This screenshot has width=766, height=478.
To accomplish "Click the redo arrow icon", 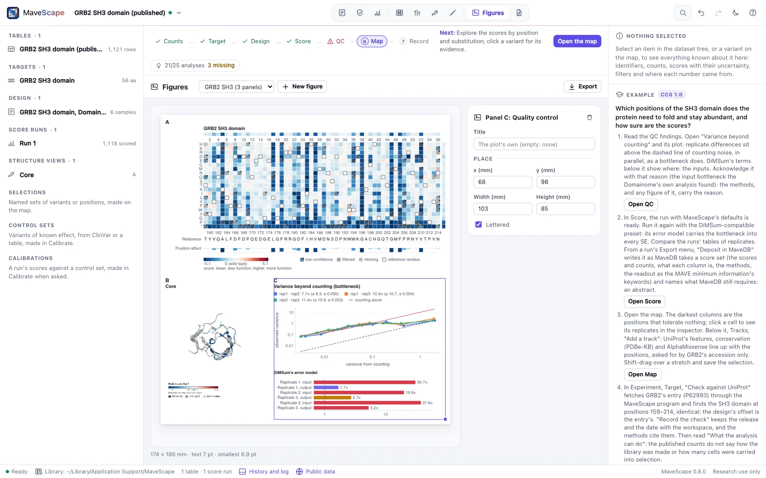I will [718, 13].
